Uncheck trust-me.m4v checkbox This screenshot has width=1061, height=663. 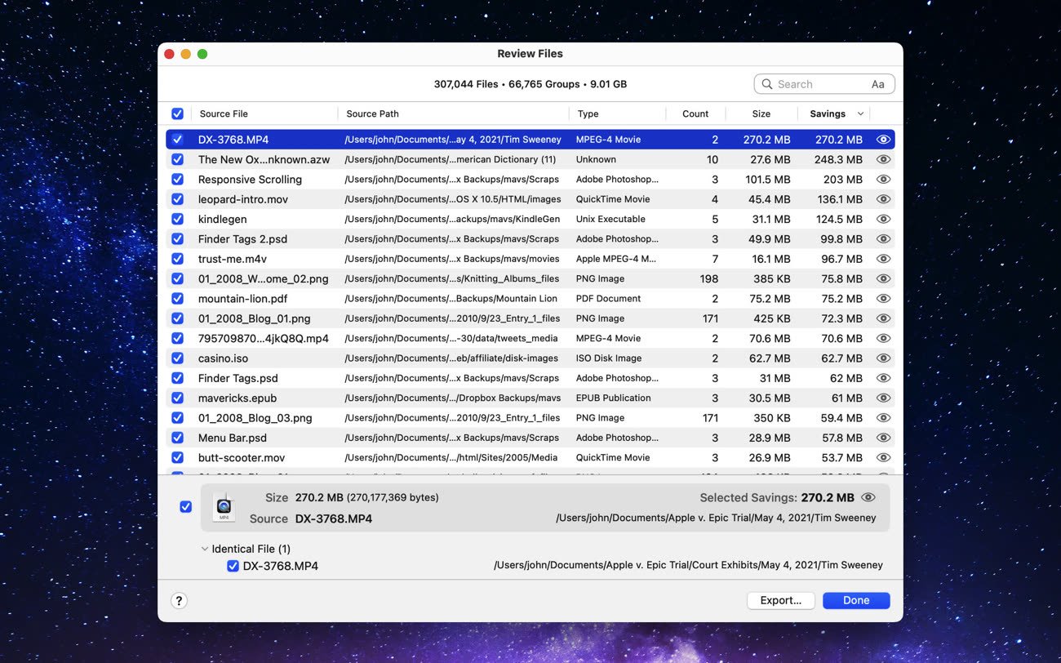click(177, 259)
